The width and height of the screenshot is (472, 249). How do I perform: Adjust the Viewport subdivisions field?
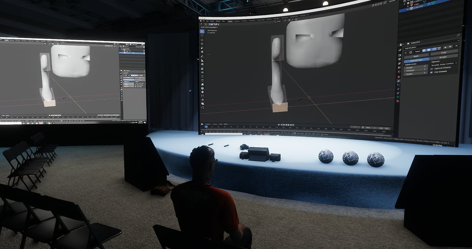coord(416,70)
